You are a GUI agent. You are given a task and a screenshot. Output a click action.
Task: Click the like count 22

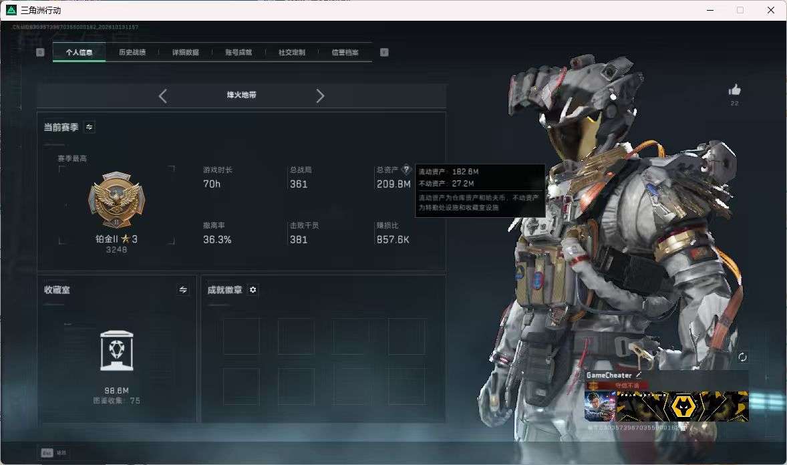point(735,104)
